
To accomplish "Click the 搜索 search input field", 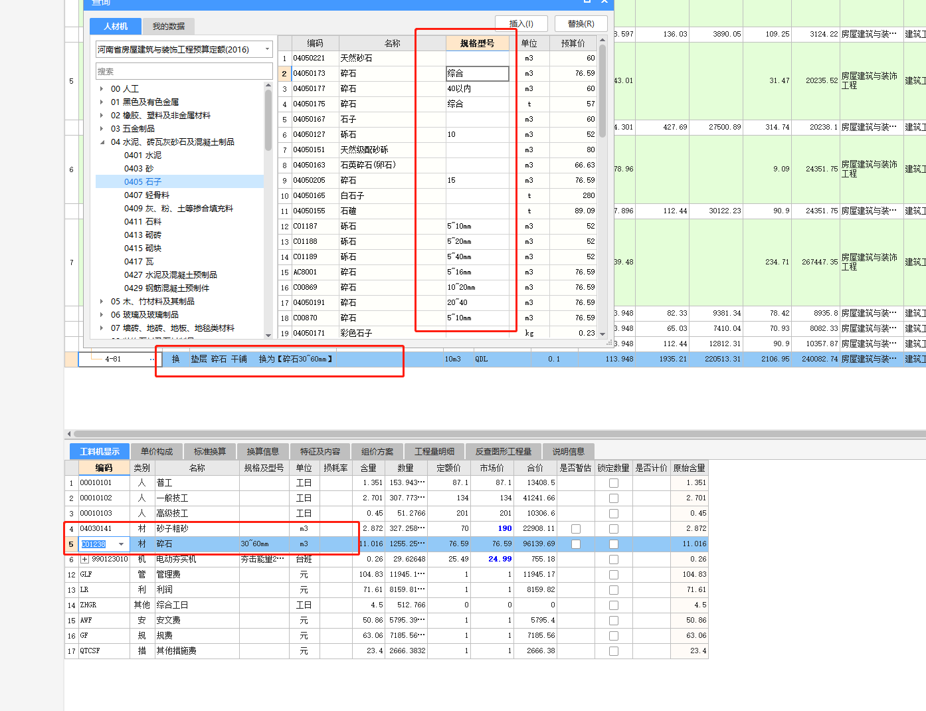I will click(184, 71).
